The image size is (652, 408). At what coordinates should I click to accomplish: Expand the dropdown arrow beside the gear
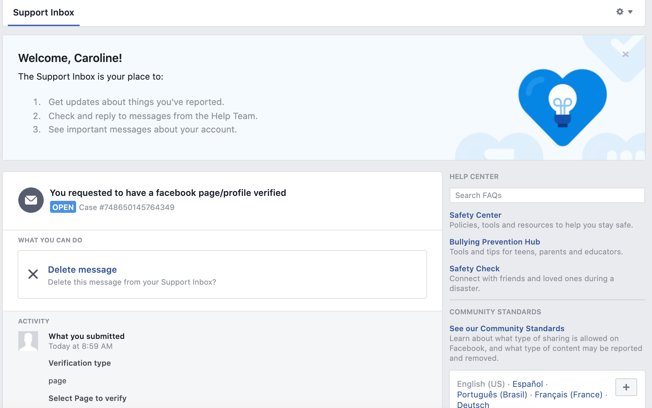coord(631,12)
